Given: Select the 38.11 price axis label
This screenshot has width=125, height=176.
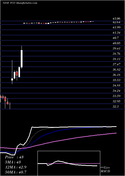Looking at the screenshot, I should point(116,59).
